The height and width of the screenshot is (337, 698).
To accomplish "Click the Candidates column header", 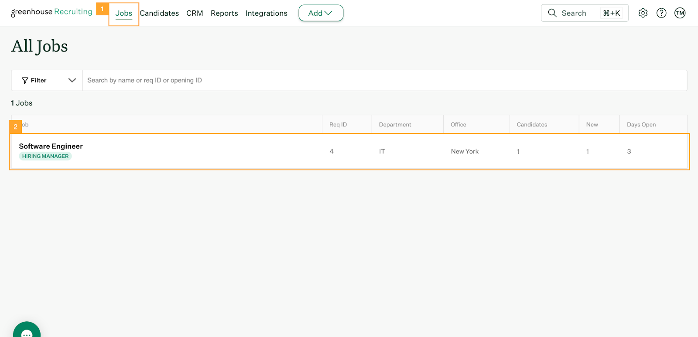I will tap(531, 125).
